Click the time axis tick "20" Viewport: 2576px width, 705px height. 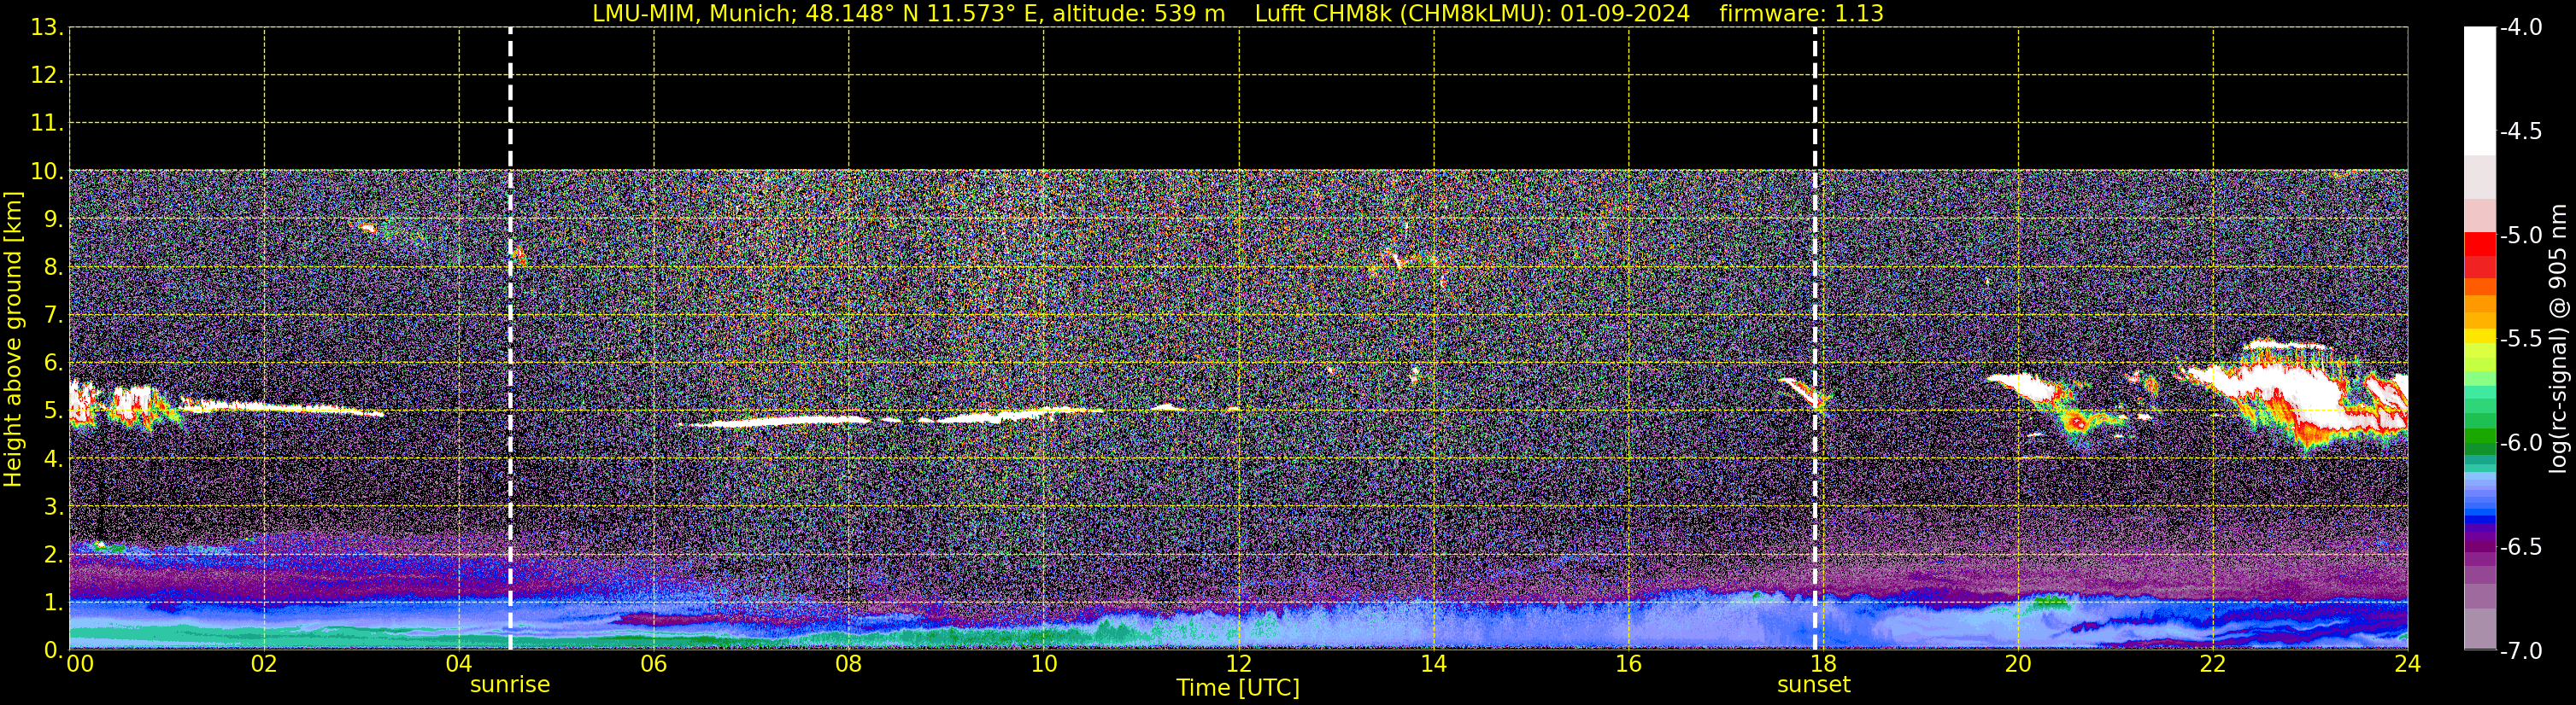[x=2018, y=664]
